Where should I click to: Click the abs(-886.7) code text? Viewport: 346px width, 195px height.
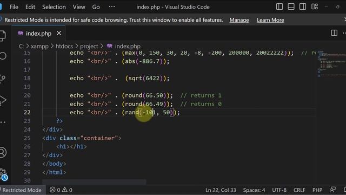coord(144,61)
